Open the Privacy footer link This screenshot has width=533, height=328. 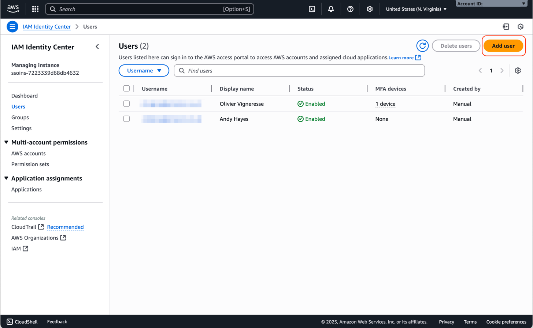pos(447,322)
